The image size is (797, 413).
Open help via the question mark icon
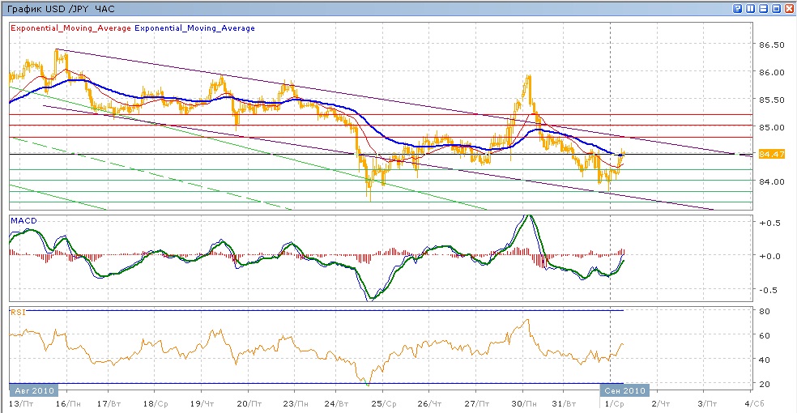[738, 8]
